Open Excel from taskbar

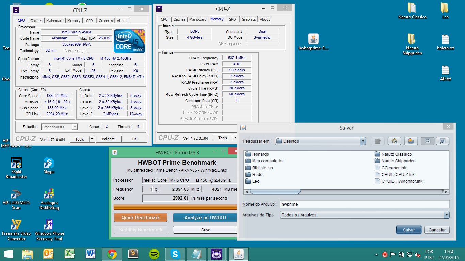pyautogui.click(x=70, y=254)
